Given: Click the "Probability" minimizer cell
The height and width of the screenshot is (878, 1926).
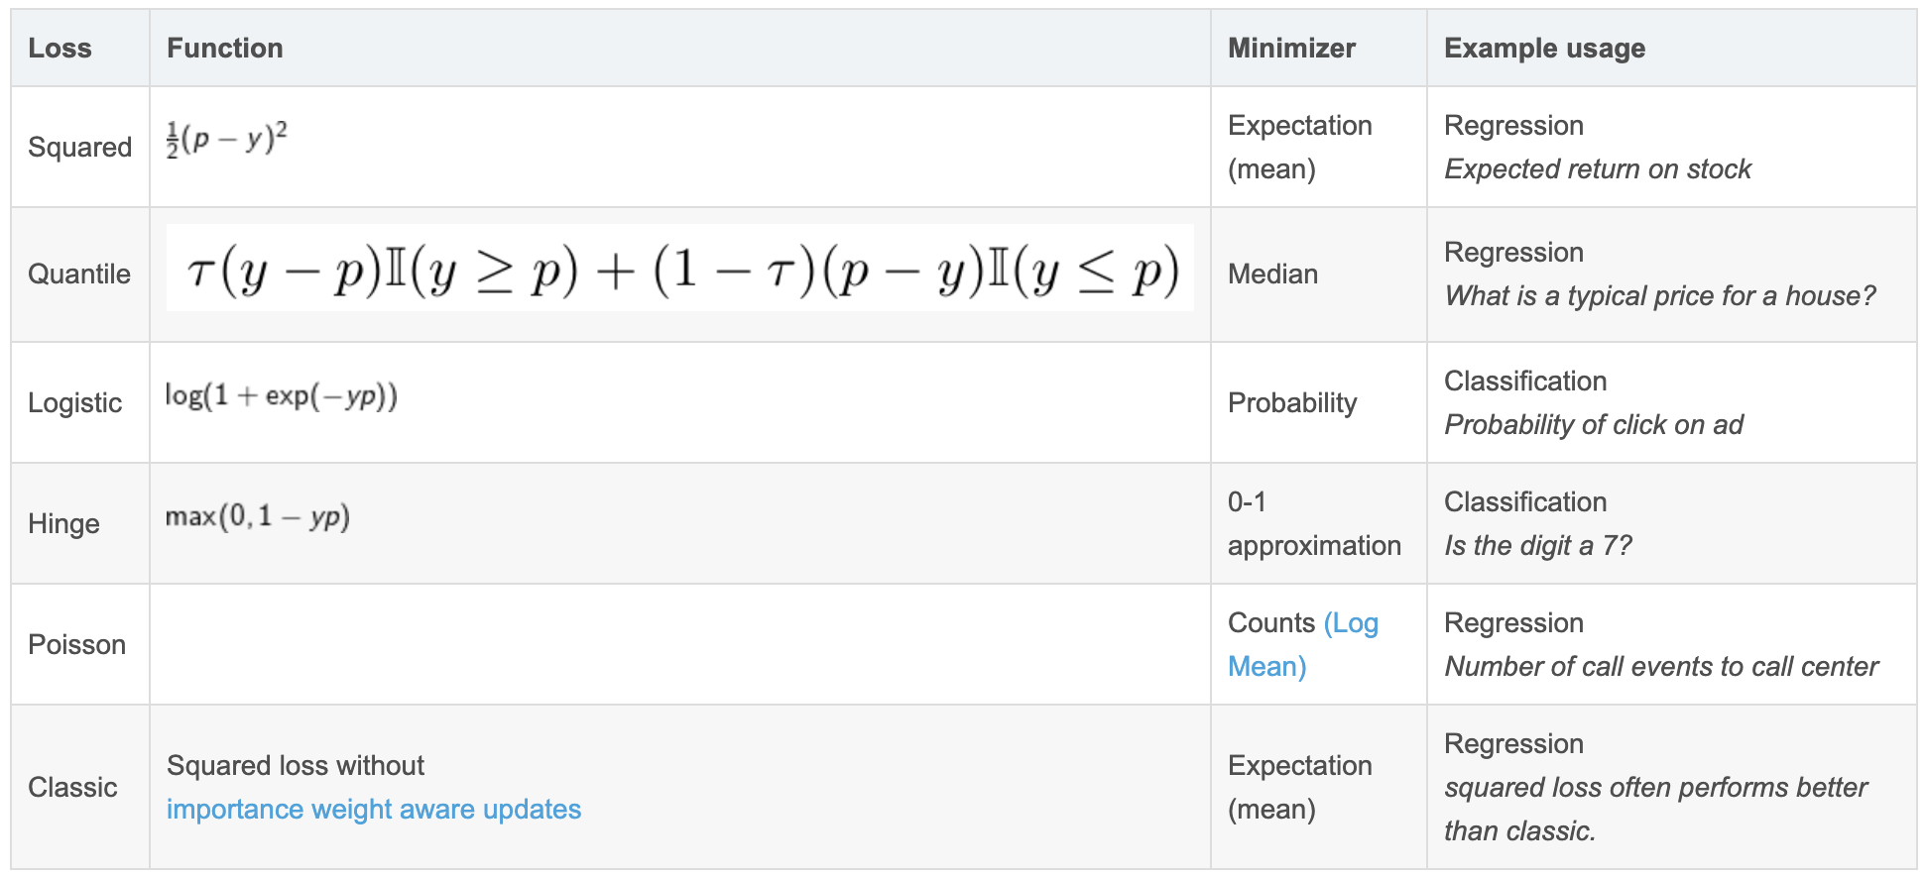Looking at the screenshot, I should click(1291, 403).
